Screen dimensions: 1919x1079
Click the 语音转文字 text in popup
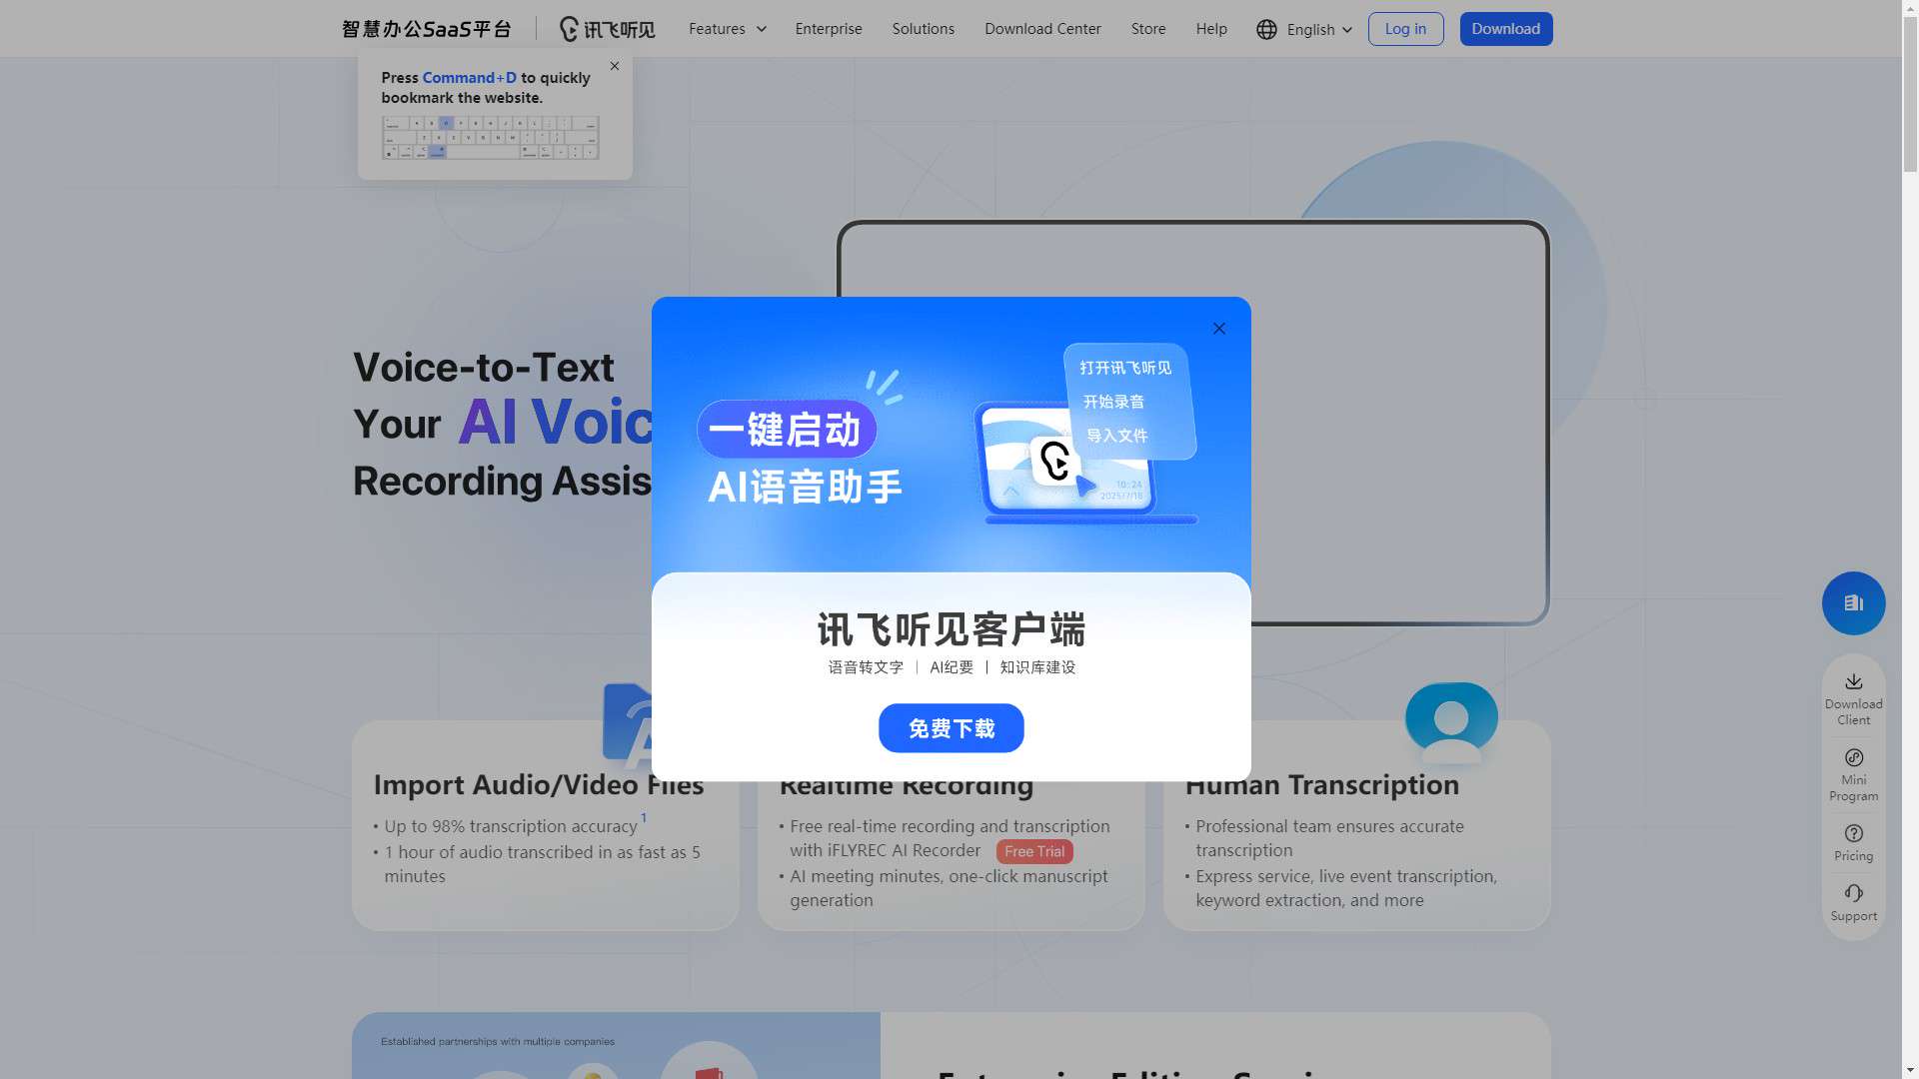(866, 667)
